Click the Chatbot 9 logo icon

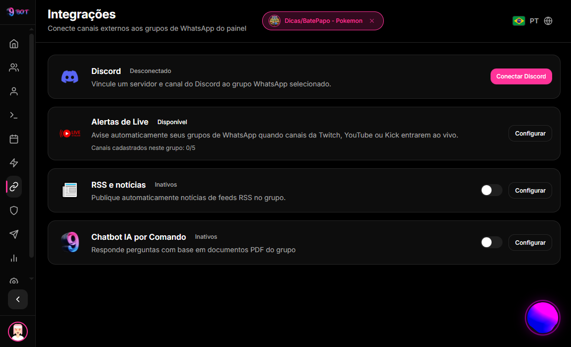70,242
